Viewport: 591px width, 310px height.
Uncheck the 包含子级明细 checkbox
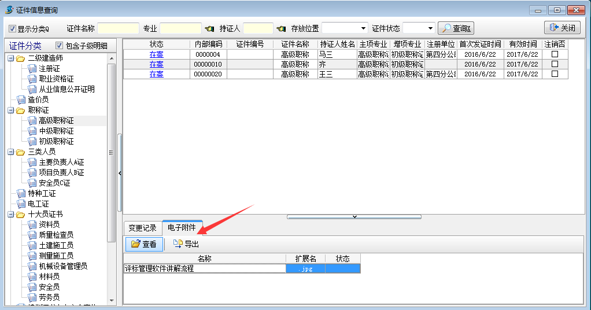(59, 46)
